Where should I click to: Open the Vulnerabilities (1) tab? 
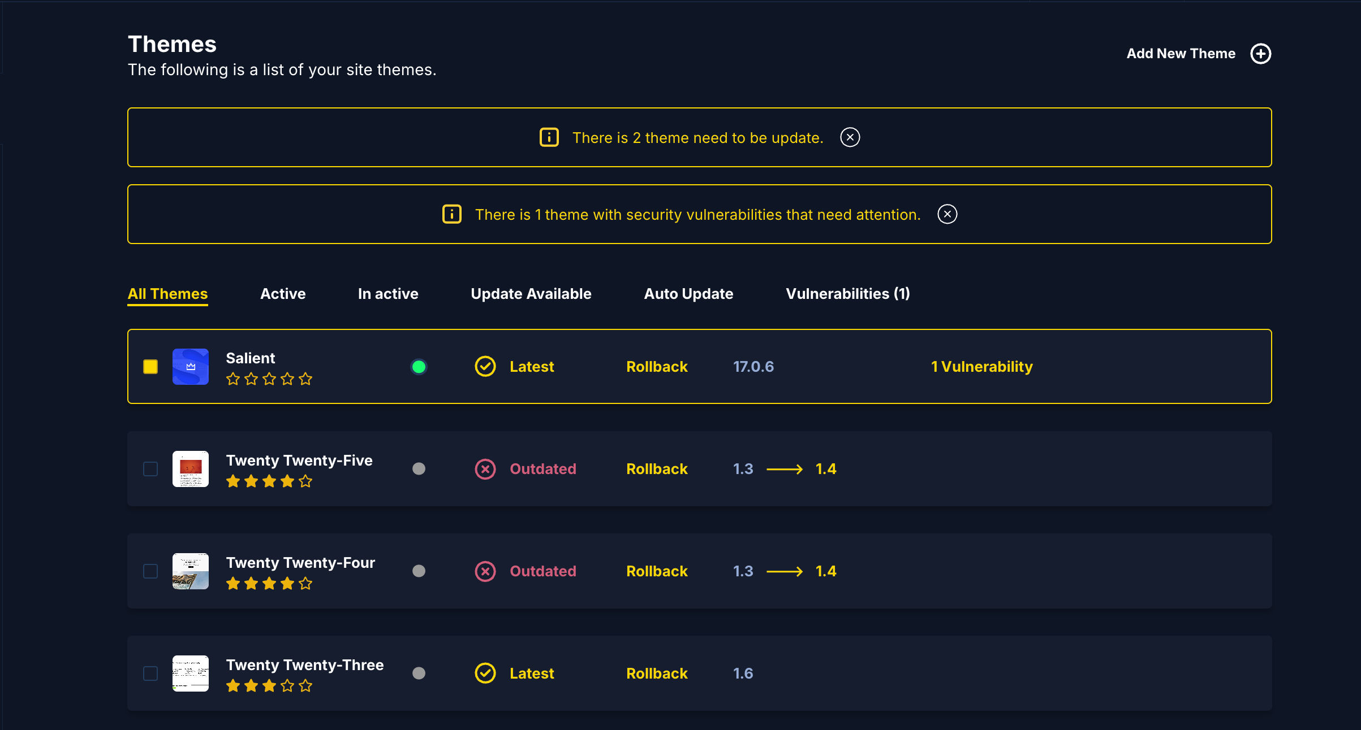(x=847, y=294)
